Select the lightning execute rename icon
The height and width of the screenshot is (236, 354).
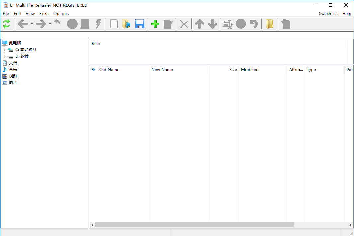tap(98, 24)
